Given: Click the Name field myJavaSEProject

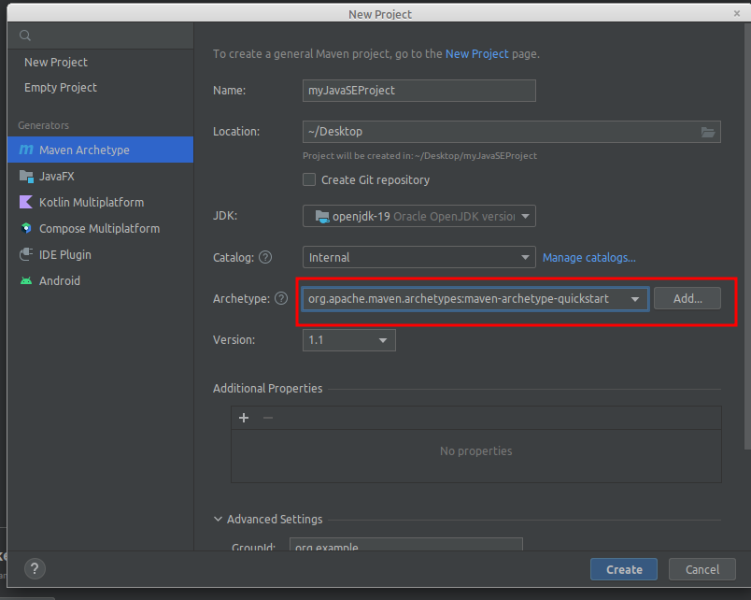Looking at the screenshot, I should (419, 91).
